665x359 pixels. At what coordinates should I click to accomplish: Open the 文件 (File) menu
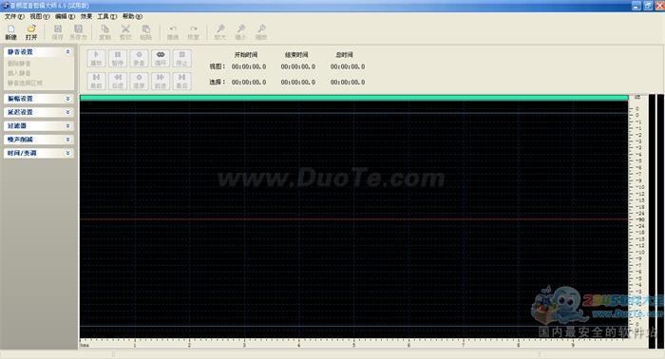pos(14,16)
